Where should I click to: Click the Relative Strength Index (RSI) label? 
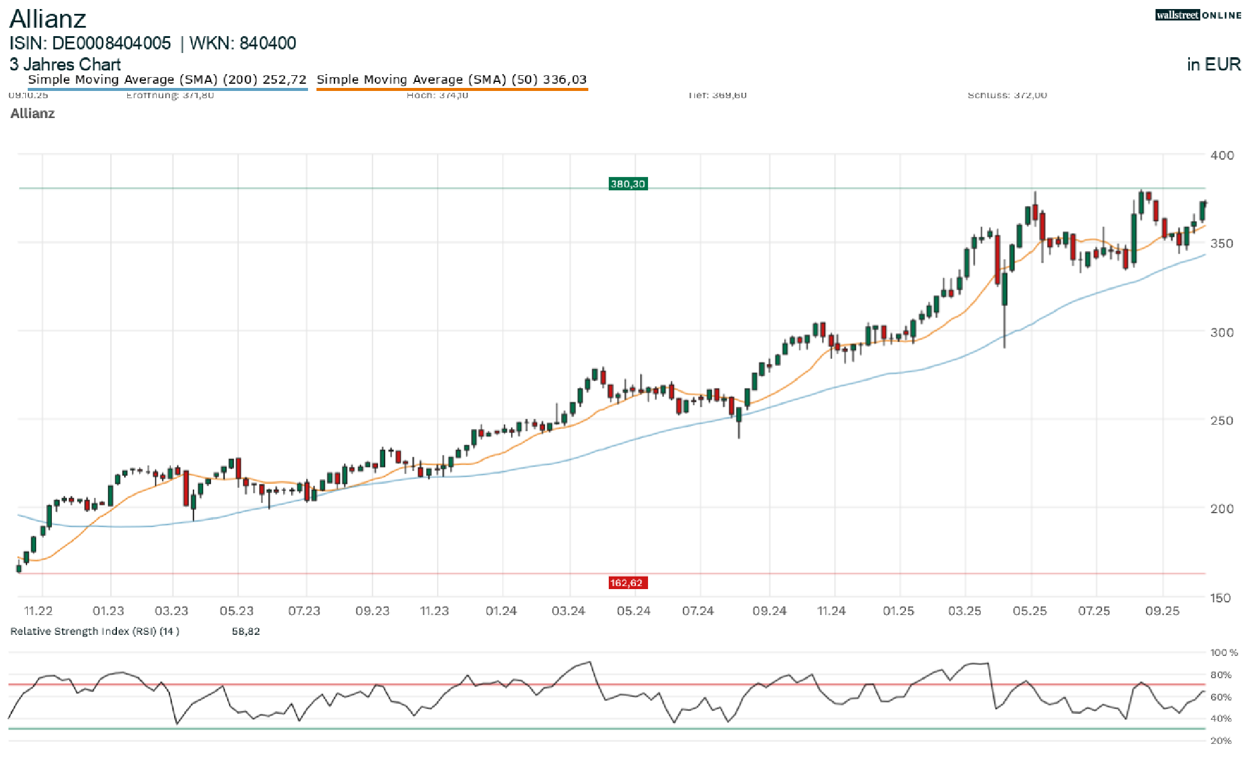tap(95, 631)
